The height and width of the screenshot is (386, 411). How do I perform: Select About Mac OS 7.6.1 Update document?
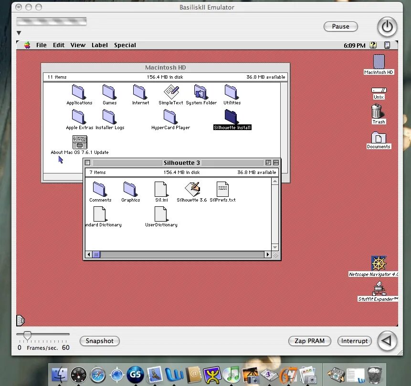coord(80,142)
